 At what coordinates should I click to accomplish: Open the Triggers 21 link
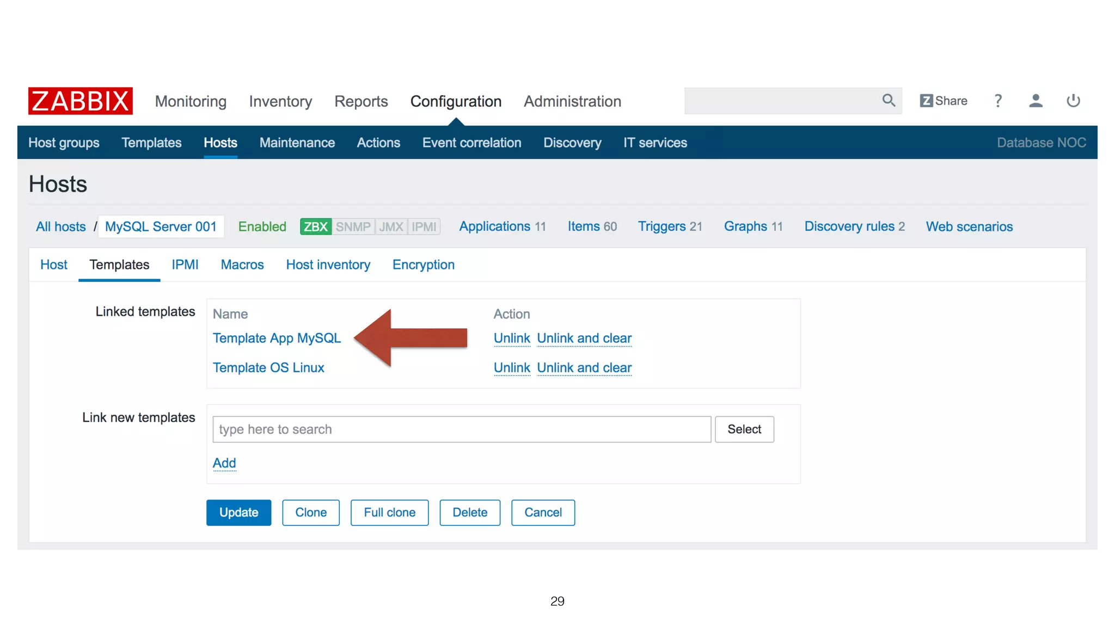click(670, 226)
